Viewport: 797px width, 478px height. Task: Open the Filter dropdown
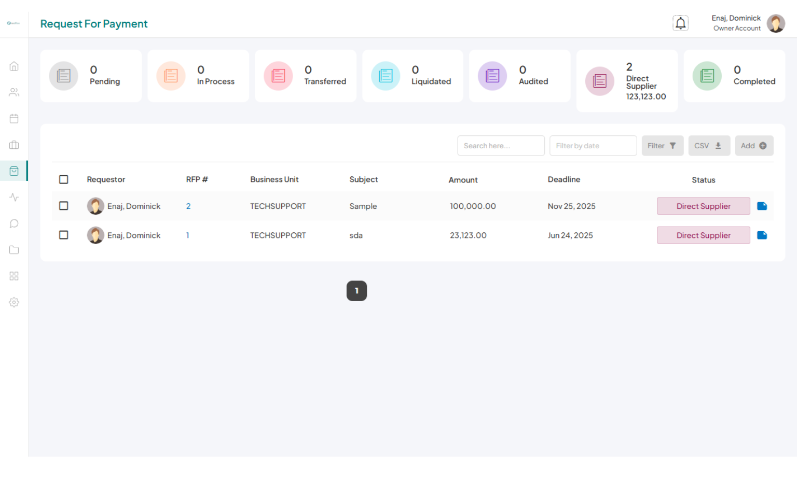[662, 146]
